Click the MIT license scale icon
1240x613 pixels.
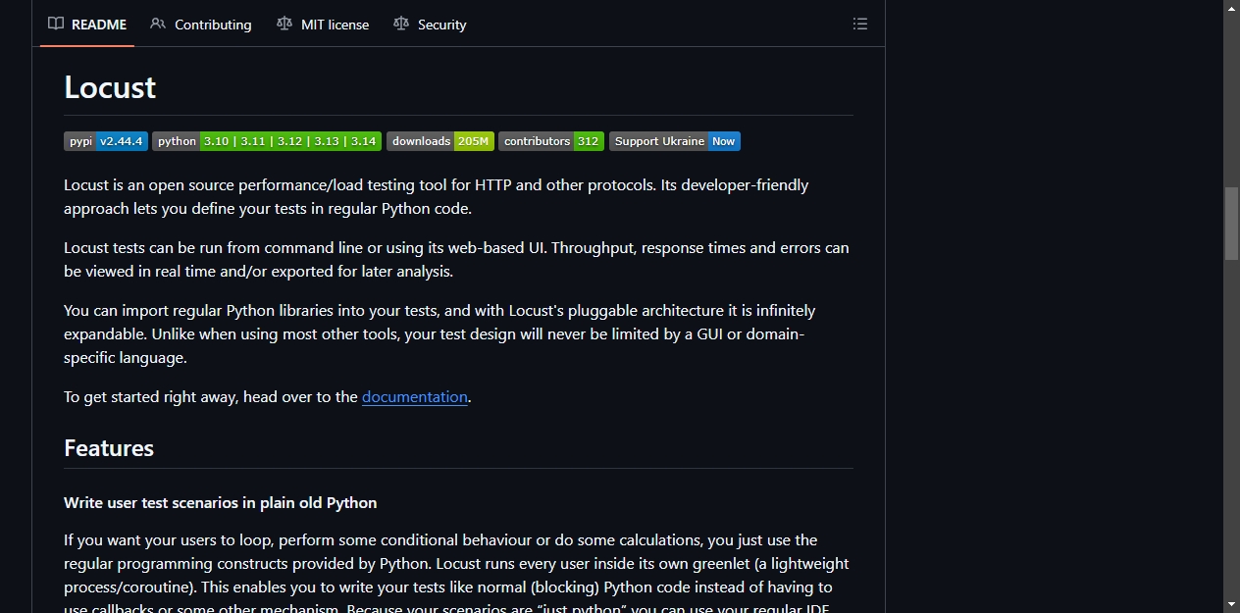284,24
